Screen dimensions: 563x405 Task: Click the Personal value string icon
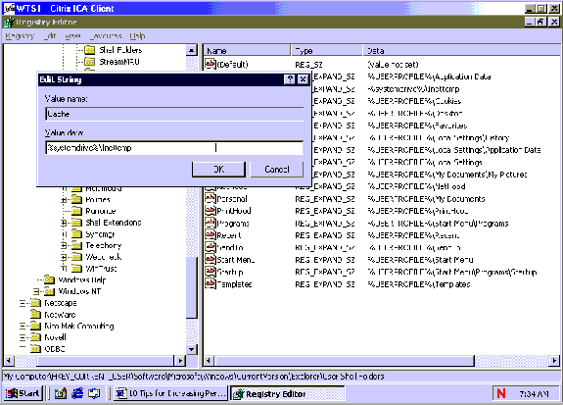[211, 198]
